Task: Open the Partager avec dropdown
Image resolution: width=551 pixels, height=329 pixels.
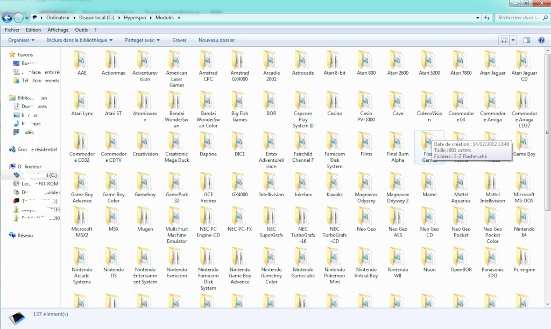Action: tap(142, 40)
